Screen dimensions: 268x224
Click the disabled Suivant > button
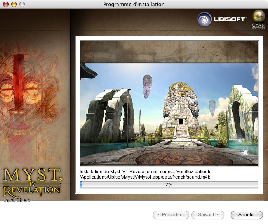click(208, 215)
